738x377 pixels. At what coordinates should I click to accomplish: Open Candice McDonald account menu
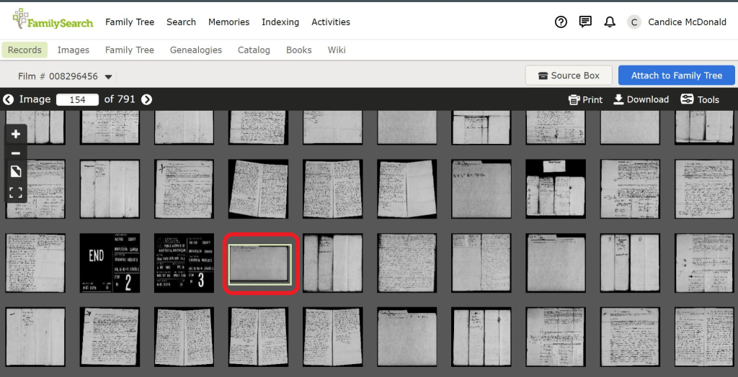point(677,22)
